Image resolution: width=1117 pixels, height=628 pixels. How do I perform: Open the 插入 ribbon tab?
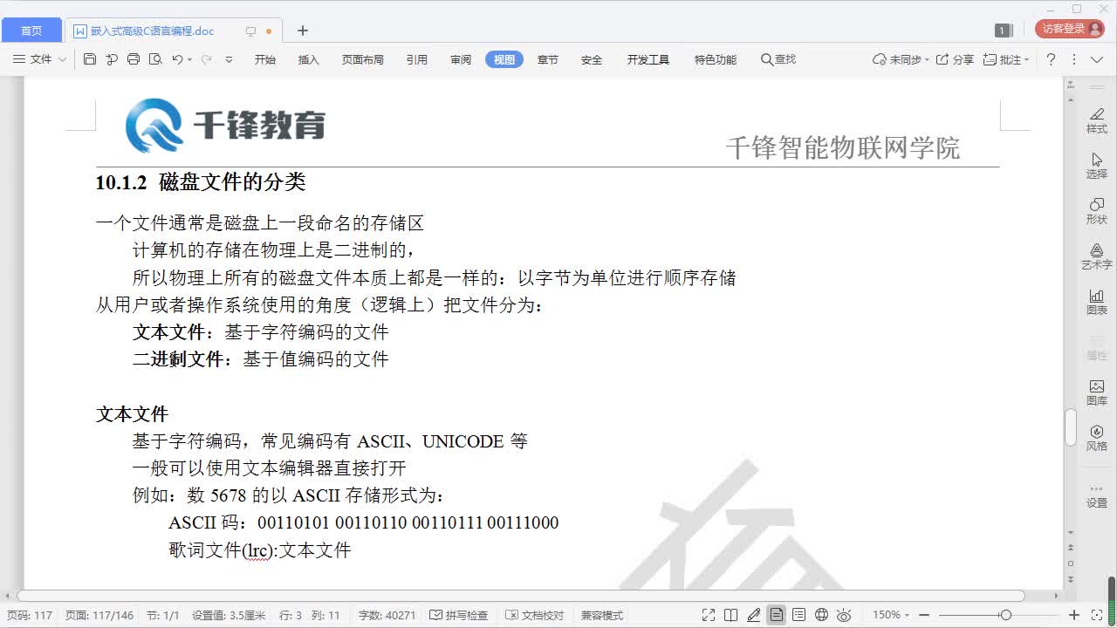click(x=309, y=59)
